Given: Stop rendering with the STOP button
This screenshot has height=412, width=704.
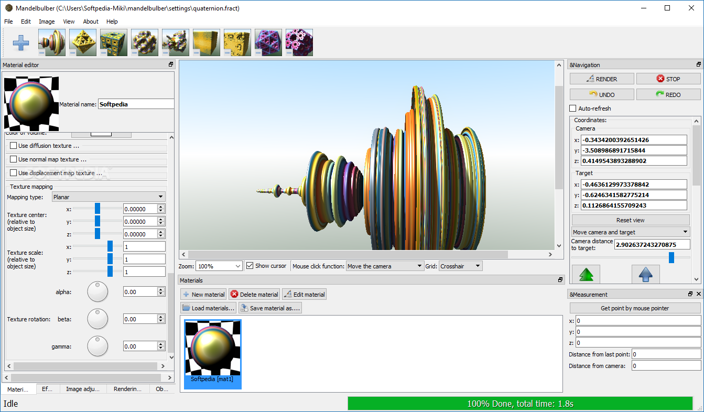Looking at the screenshot, I should (x=668, y=79).
